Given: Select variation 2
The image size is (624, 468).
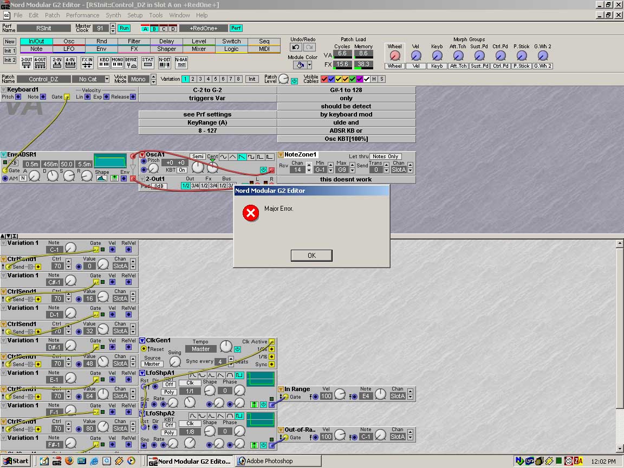Looking at the screenshot, I should pyautogui.click(x=193, y=79).
